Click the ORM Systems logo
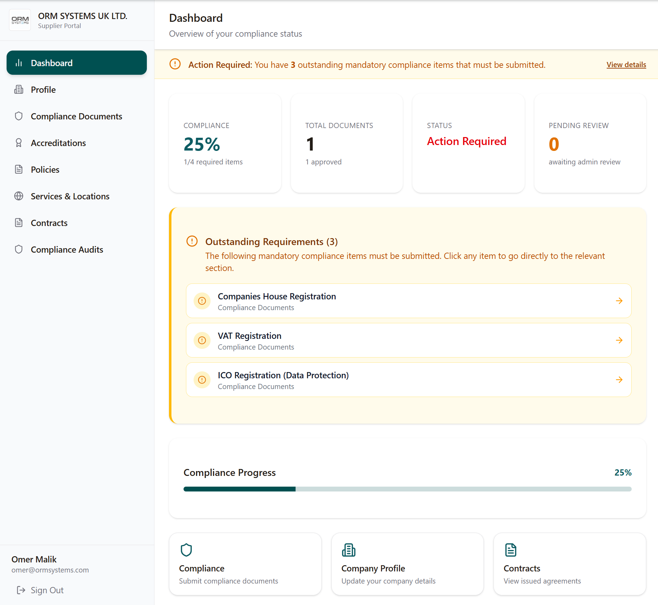This screenshot has width=658, height=605. coord(20,20)
